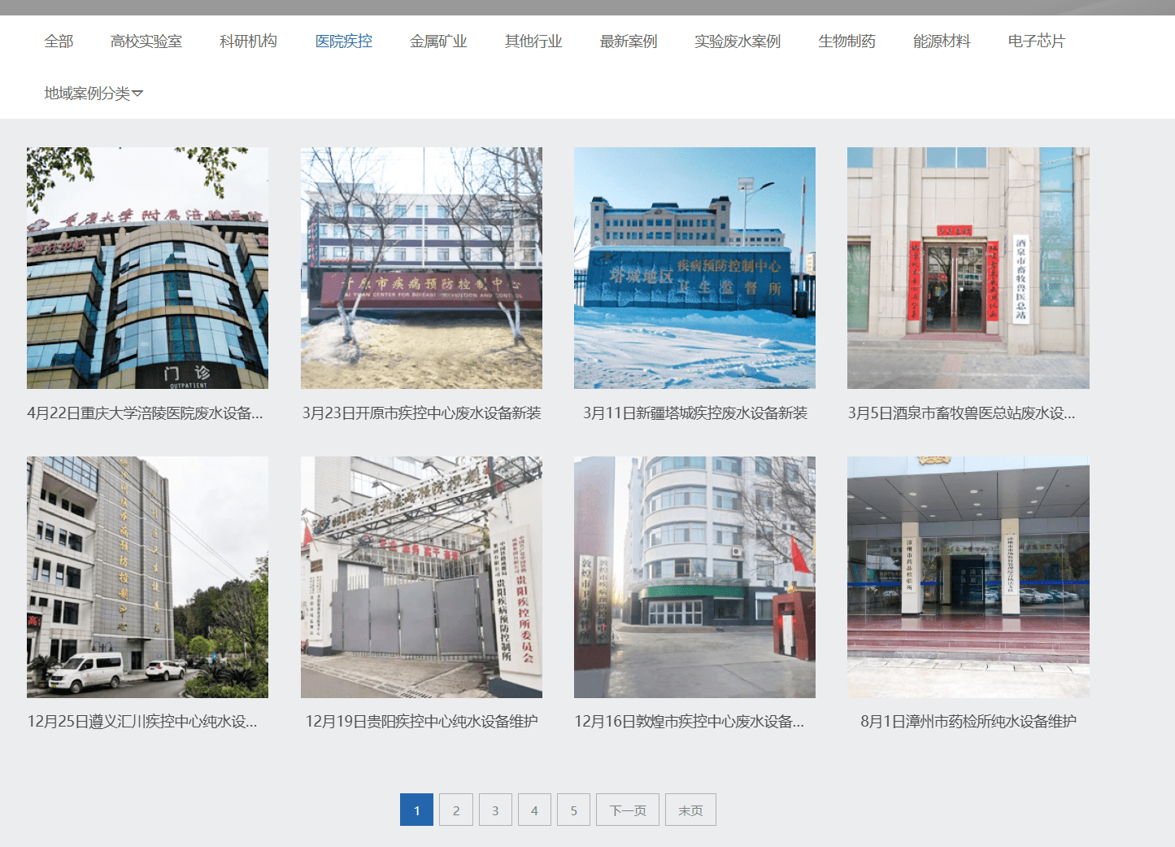Open the 开原市疾控中心 snowy sign photo
Screen dimensions: 1175x847
(421, 268)
